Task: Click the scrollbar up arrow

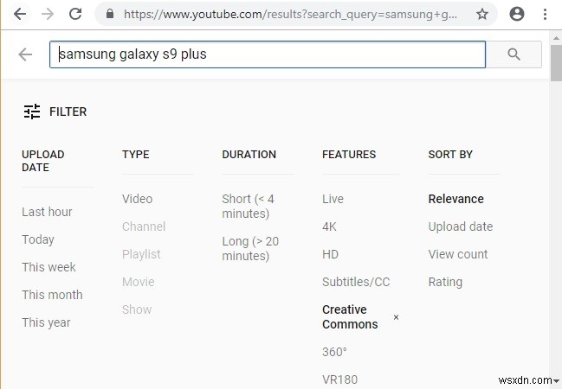Action: click(x=556, y=38)
